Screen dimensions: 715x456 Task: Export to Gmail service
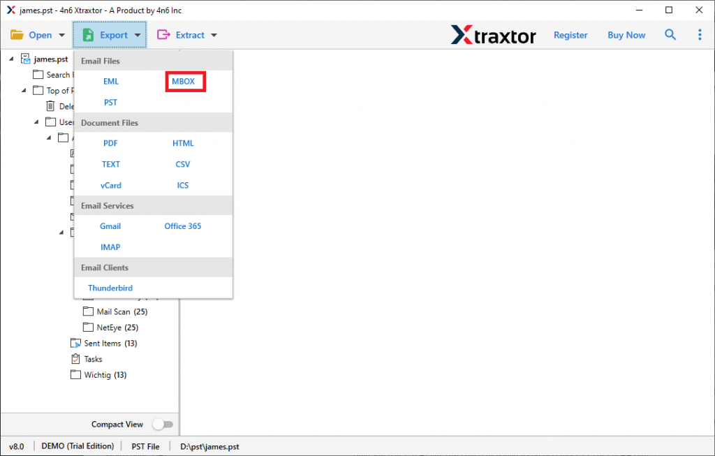tap(110, 226)
